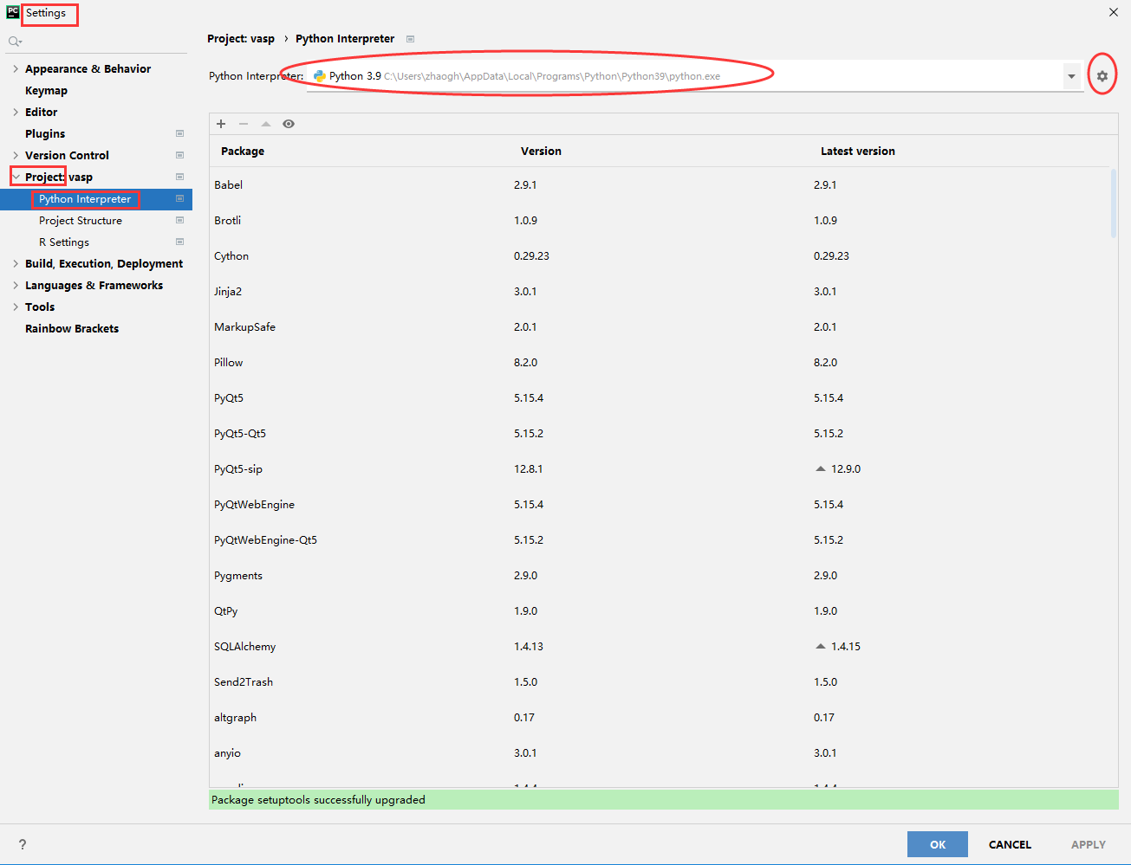This screenshot has height=865, width=1131.
Task: Expand the Editor settings section
Action: (16, 112)
